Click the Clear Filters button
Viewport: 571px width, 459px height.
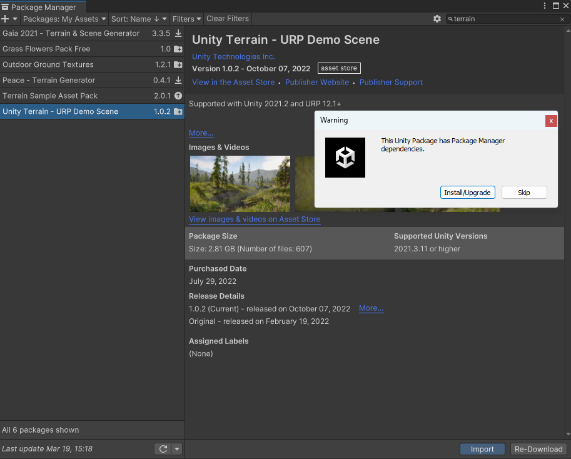coord(228,19)
